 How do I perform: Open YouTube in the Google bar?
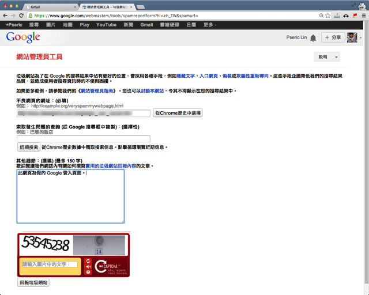106,25
